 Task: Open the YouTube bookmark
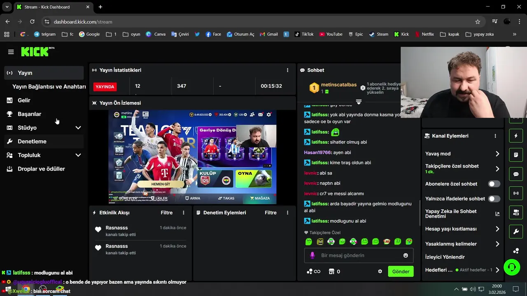331,34
